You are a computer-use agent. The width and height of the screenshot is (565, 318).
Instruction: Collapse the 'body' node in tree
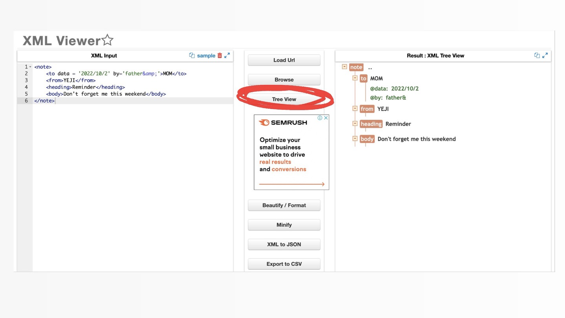click(x=355, y=139)
